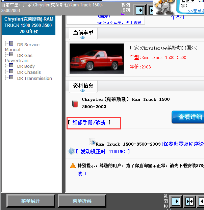
Task: Select the DR Chassis tree item
Action: coord(29,72)
